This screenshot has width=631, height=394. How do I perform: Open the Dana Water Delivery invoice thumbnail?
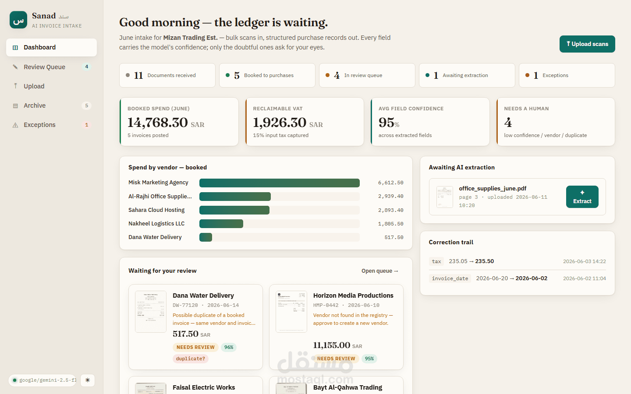pos(151,312)
